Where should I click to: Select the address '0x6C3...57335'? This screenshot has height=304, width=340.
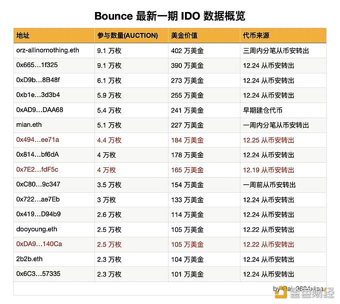click(38, 274)
